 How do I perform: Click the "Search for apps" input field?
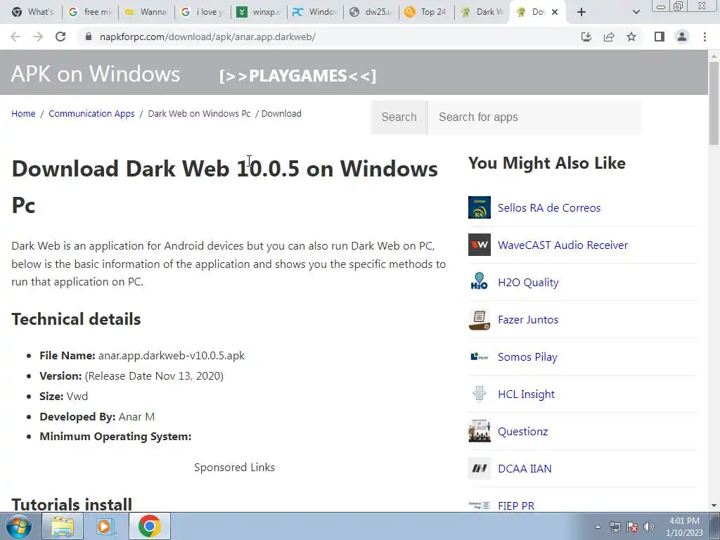534,117
